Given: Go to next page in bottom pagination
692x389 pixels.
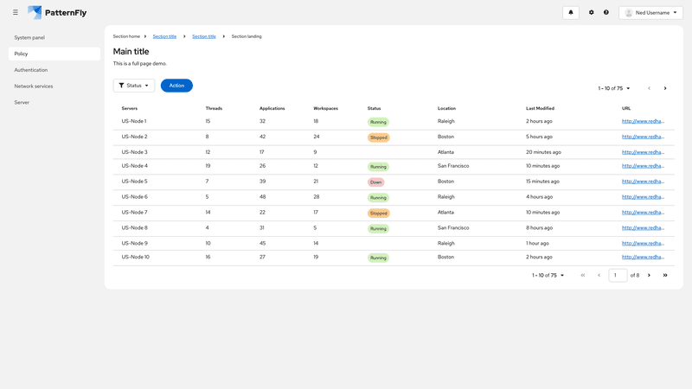Looking at the screenshot, I should [650, 275].
